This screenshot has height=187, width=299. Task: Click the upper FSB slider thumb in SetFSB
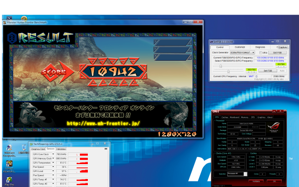(x=221, y=66)
